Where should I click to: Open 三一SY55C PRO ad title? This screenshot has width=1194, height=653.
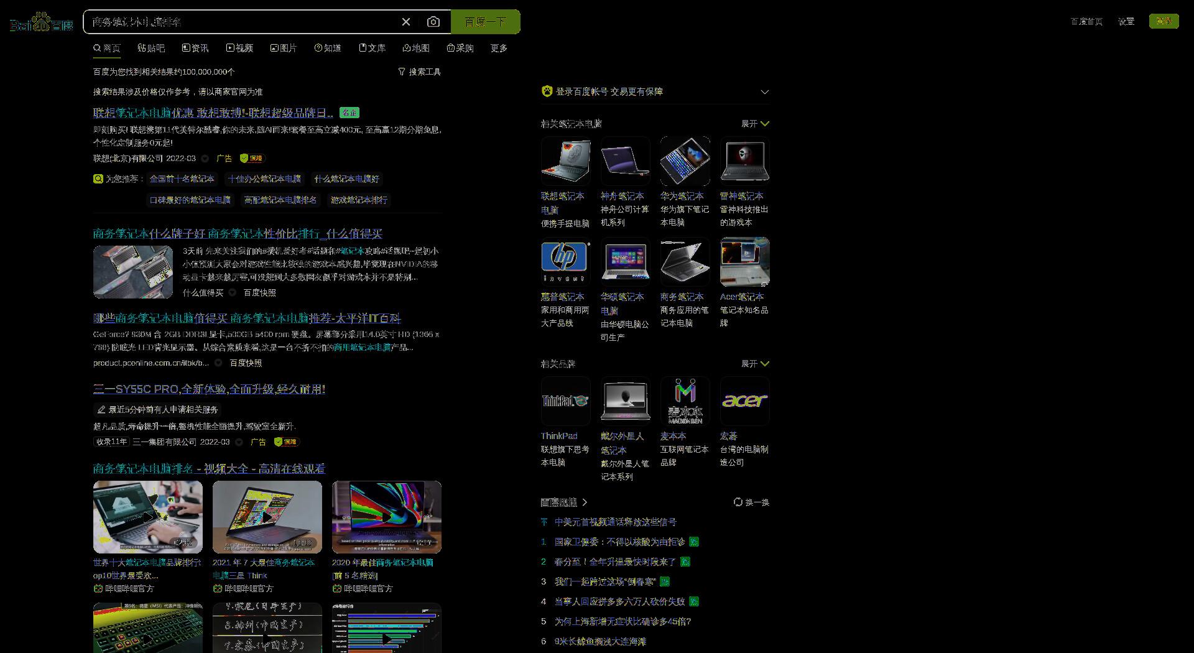[x=209, y=389]
